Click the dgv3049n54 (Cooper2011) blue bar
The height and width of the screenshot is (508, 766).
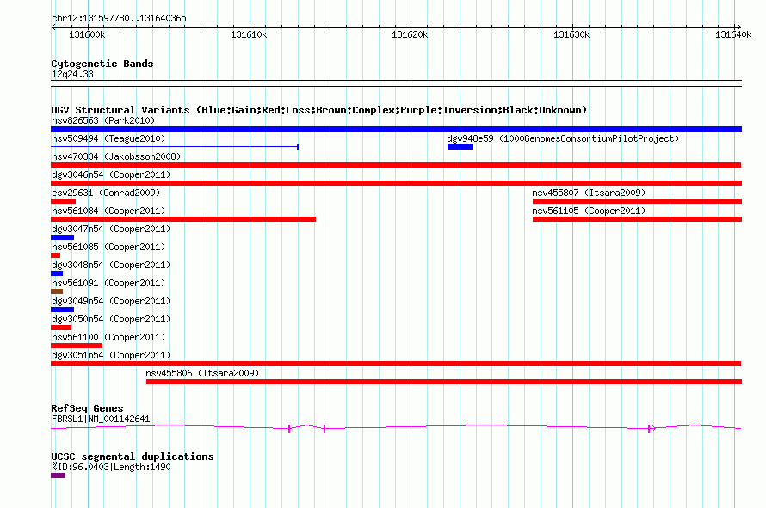[63, 309]
